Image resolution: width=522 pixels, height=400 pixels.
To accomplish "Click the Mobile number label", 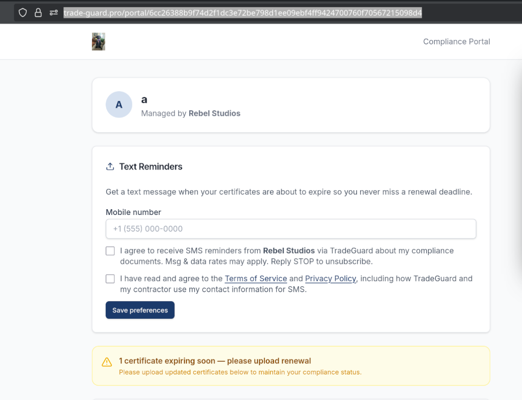I will 133,212.
